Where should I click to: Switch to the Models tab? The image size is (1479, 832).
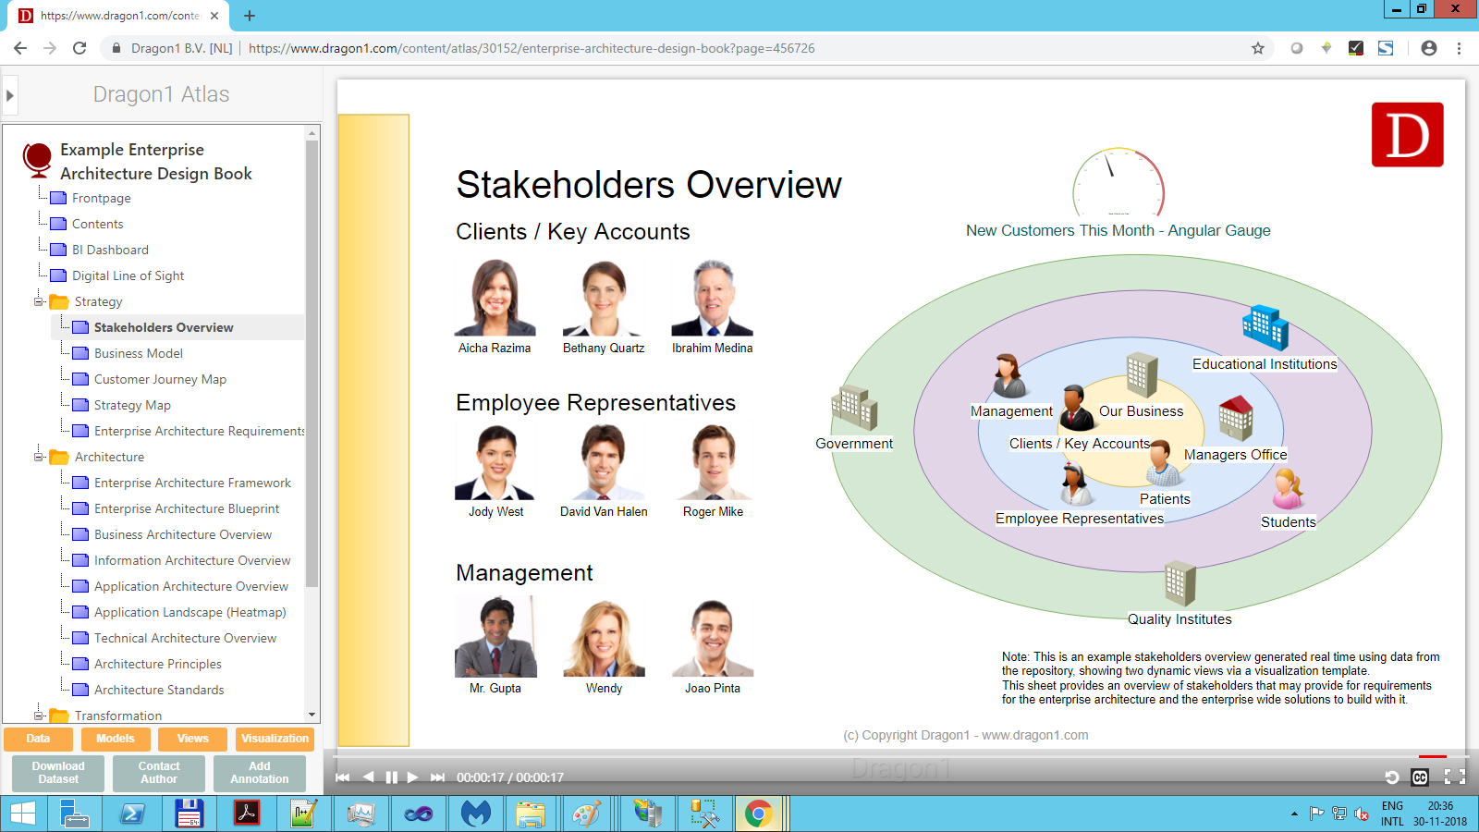click(x=116, y=739)
